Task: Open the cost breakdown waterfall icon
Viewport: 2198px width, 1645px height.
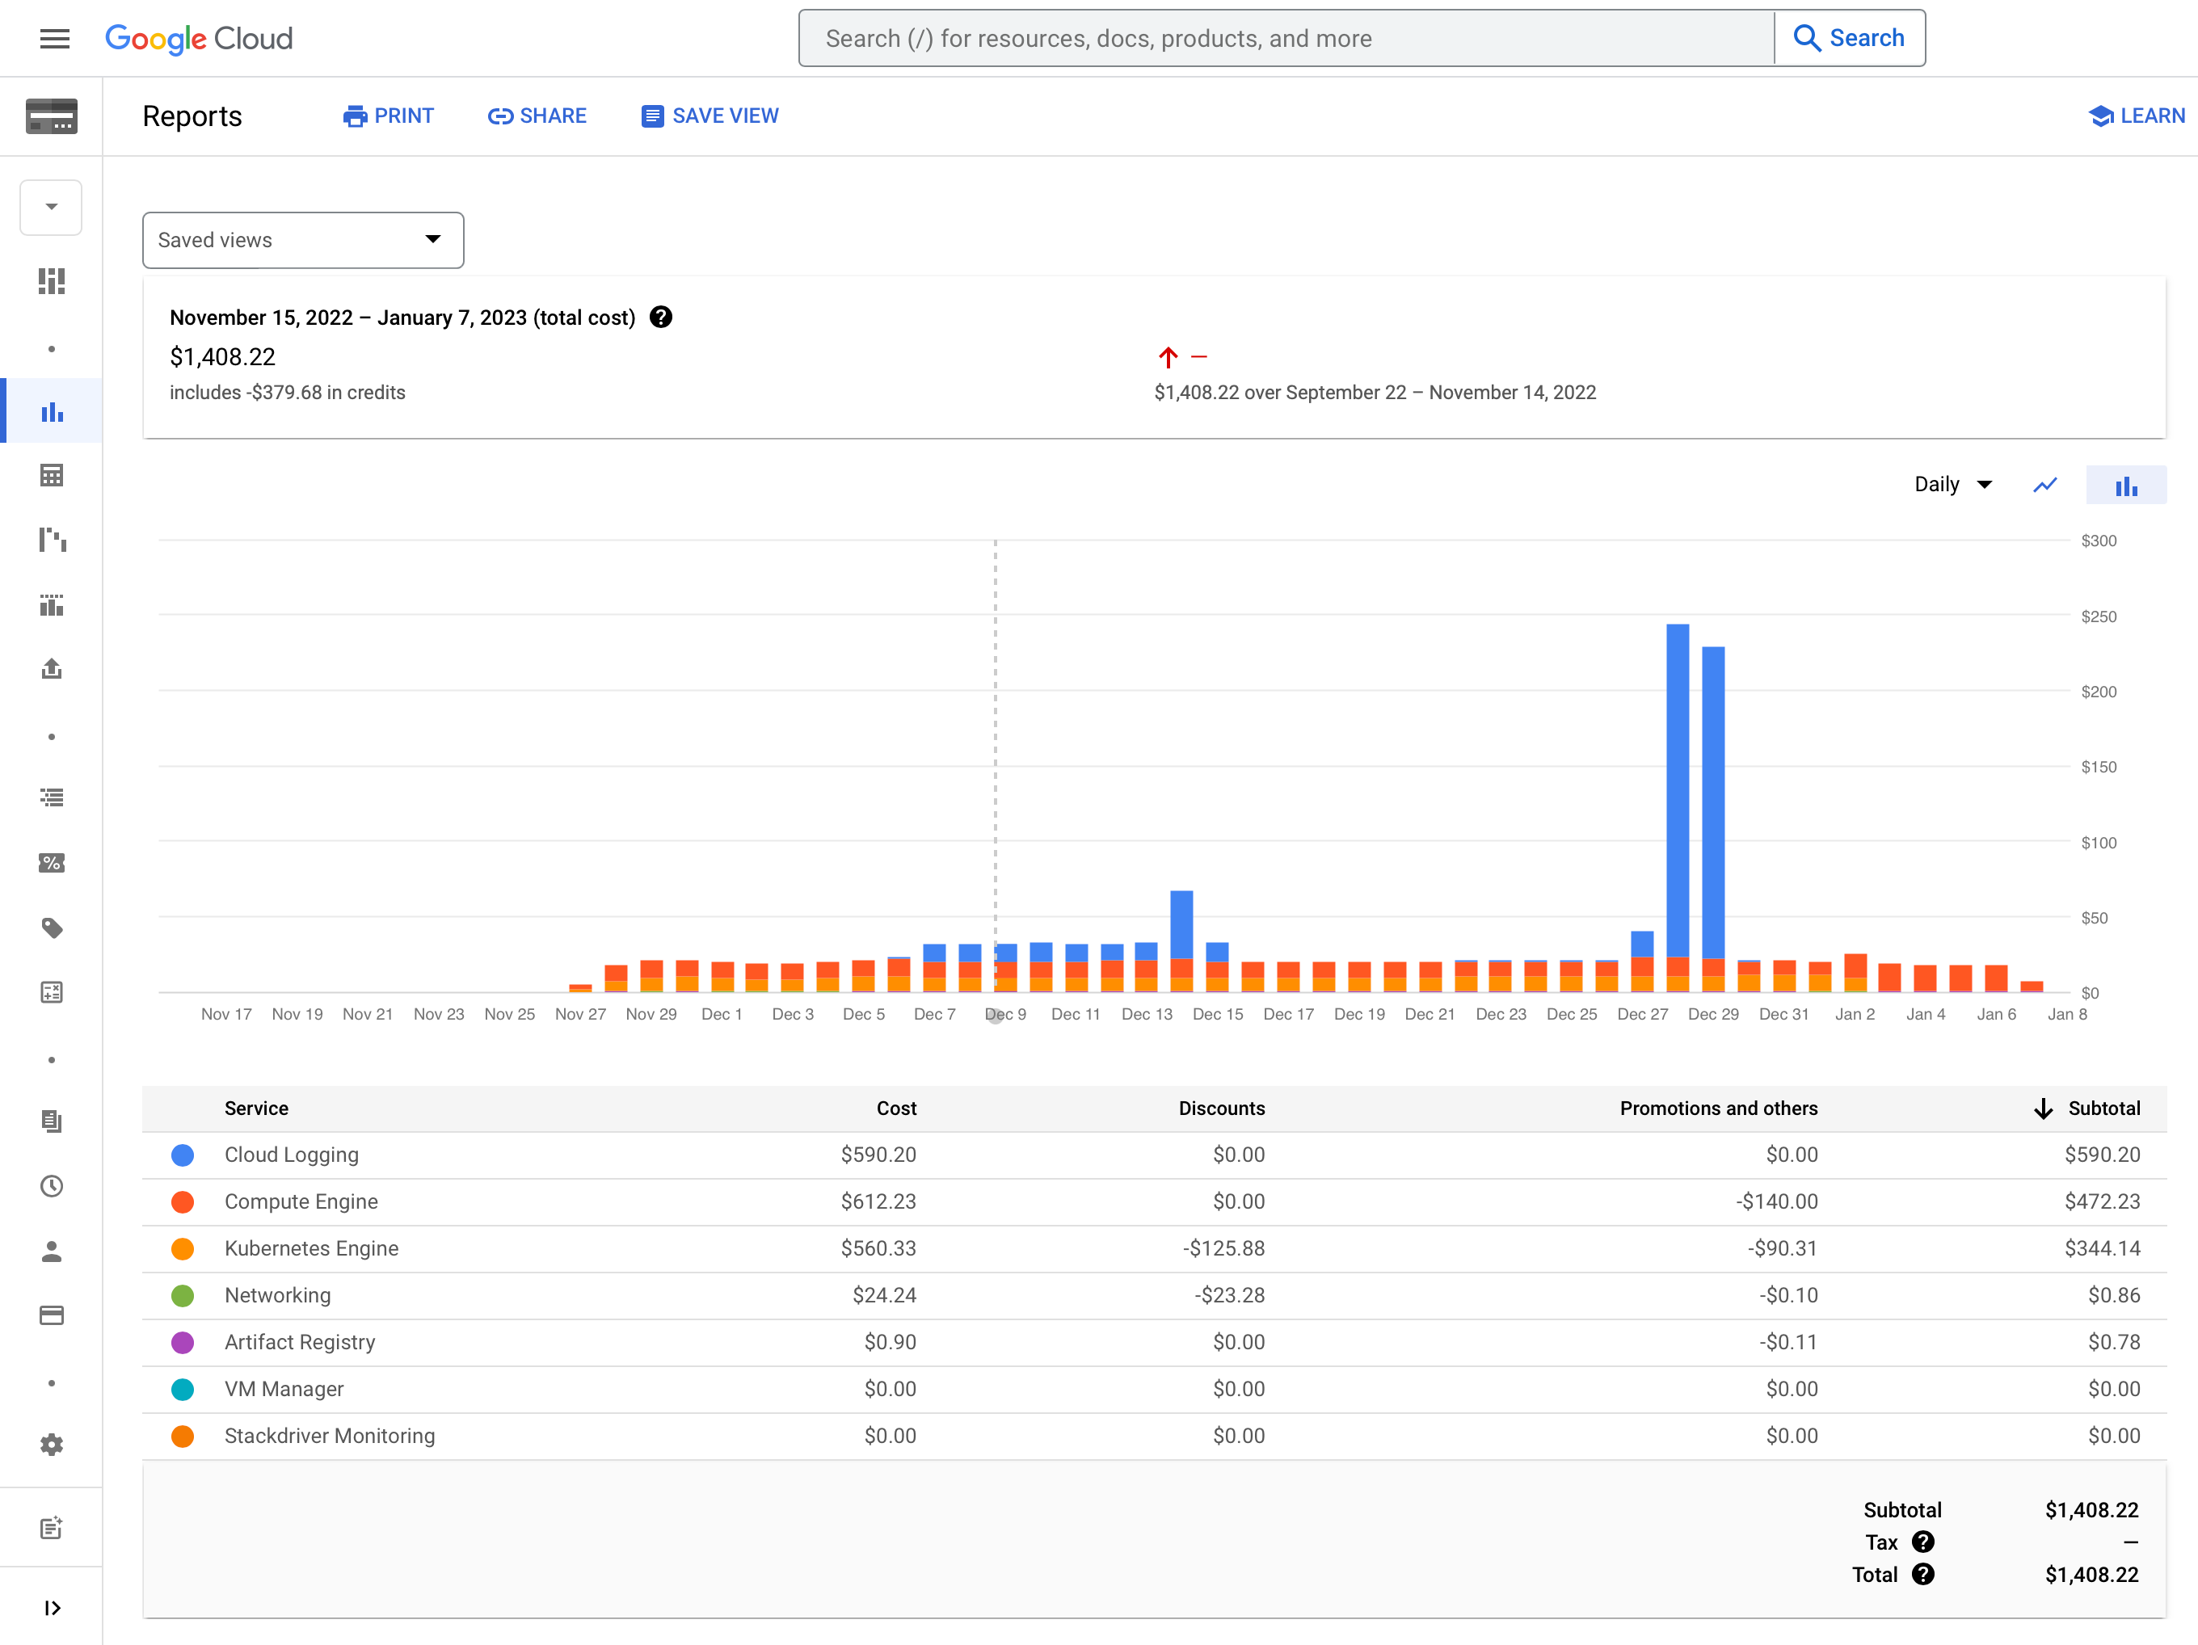Action: pyautogui.click(x=52, y=540)
